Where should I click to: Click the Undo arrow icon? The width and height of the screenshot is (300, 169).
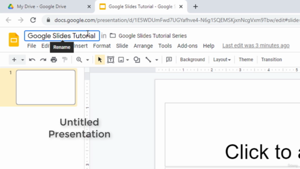[32, 60]
